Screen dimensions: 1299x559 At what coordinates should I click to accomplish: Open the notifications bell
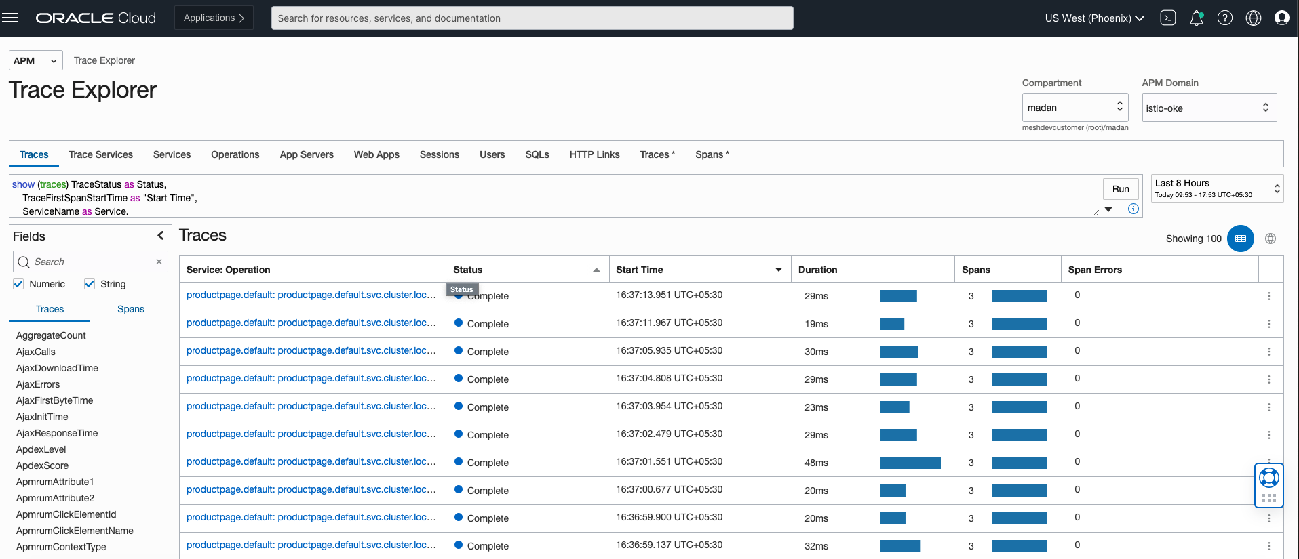coord(1197,18)
